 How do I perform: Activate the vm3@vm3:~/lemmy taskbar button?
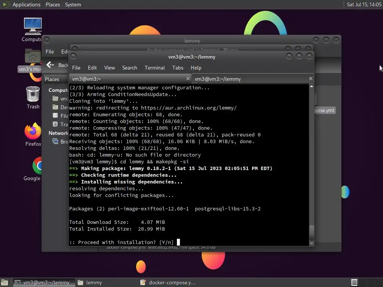[x=43, y=283]
